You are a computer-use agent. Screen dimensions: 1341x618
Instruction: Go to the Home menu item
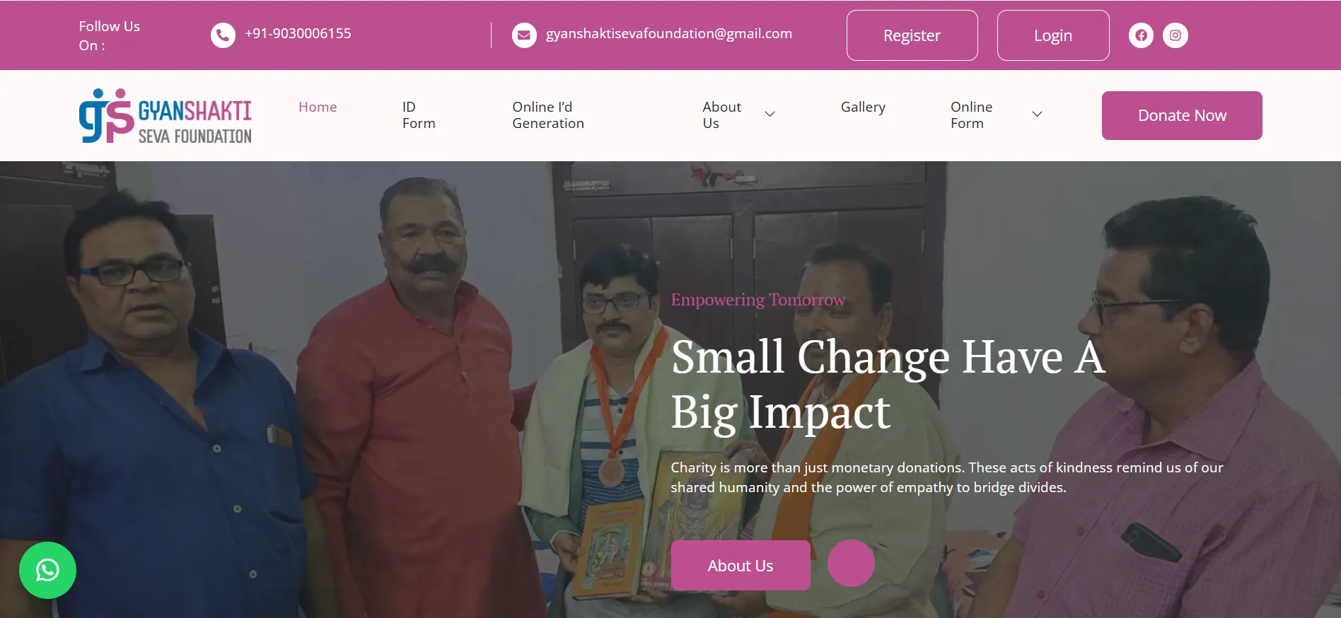coord(318,107)
